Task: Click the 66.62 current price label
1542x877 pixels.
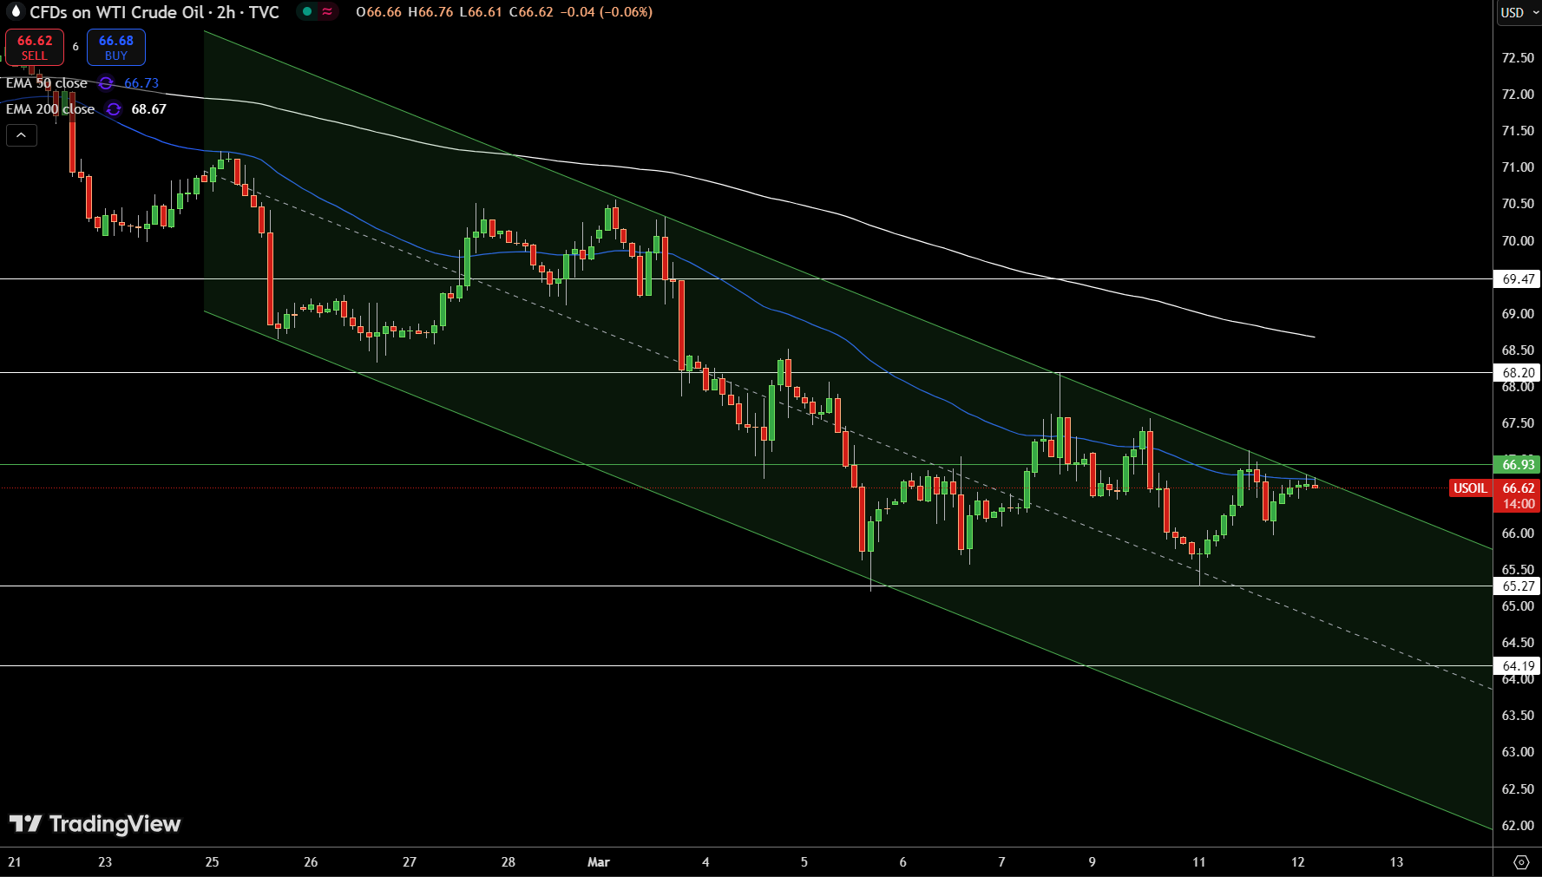Action: click(x=1518, y=488)
